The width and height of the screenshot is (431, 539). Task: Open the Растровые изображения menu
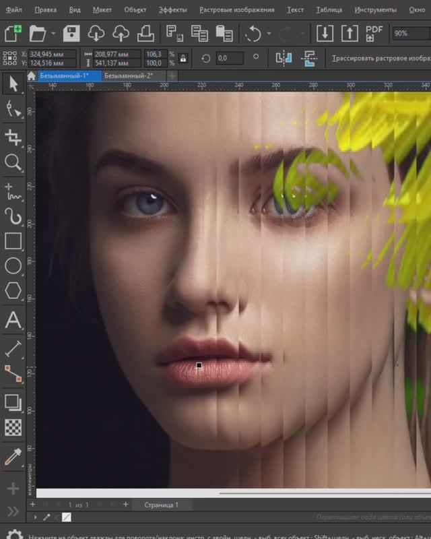point(237,9)
